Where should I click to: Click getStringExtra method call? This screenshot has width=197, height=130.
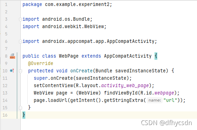124,100
